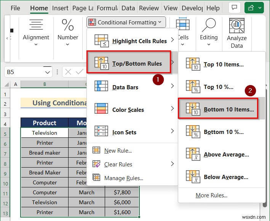Viewport: 270px width, 221px height.
Task: Click the Alignment lines icon
Action: [36, 24]
